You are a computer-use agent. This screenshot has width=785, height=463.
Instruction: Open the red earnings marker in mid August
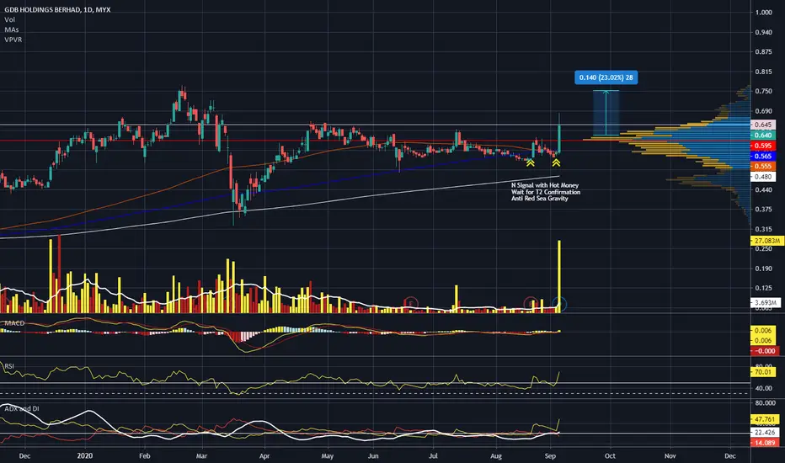pos(531,303)
